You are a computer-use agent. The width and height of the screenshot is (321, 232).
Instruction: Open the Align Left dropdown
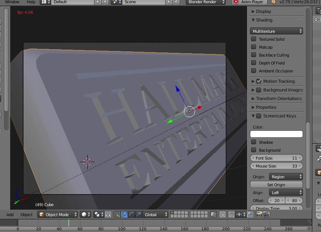(x=286, y=193)
